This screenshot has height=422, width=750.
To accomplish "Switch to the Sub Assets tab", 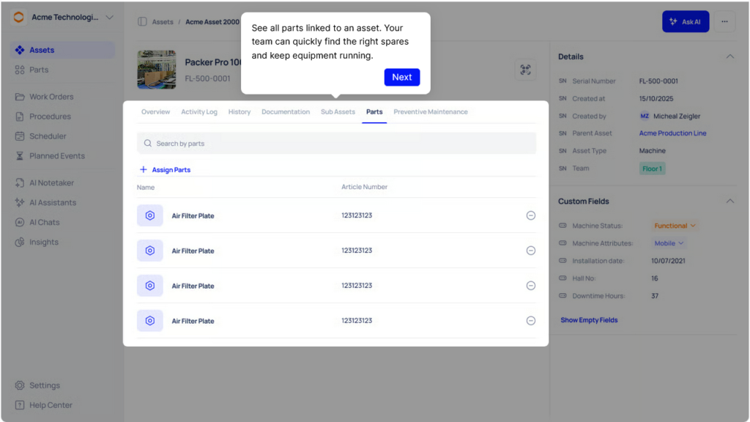I will [x=338, y=112].
